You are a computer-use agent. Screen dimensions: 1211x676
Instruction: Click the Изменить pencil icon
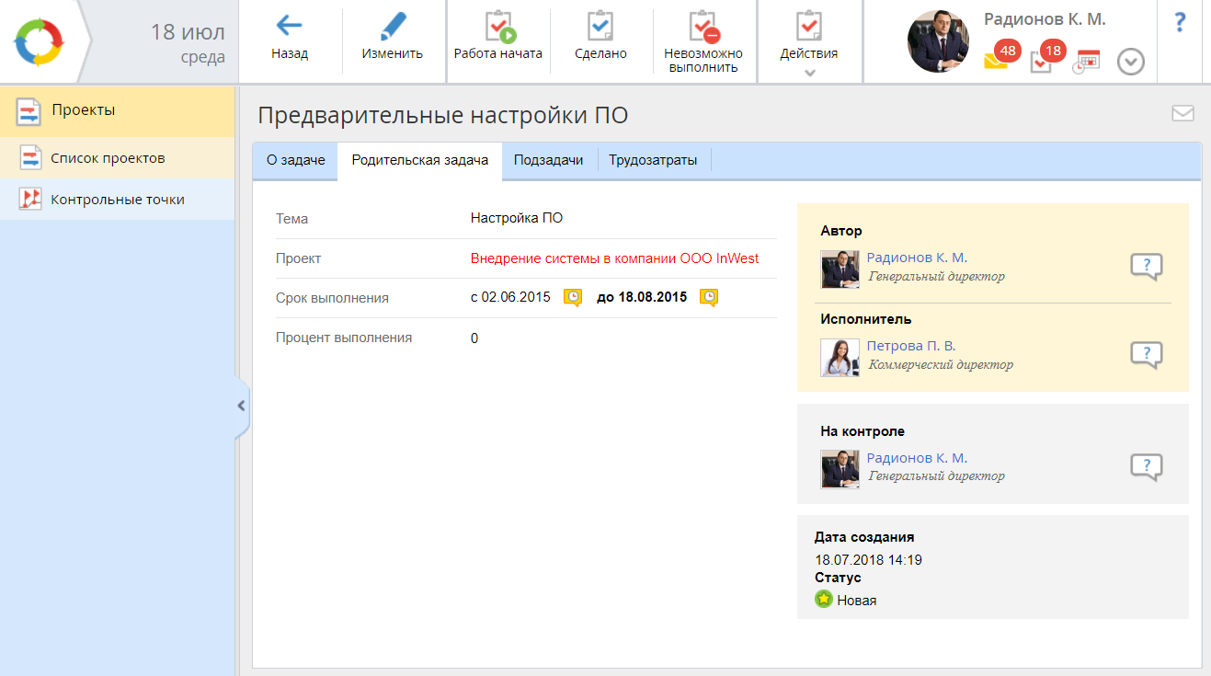pos(393,26)
